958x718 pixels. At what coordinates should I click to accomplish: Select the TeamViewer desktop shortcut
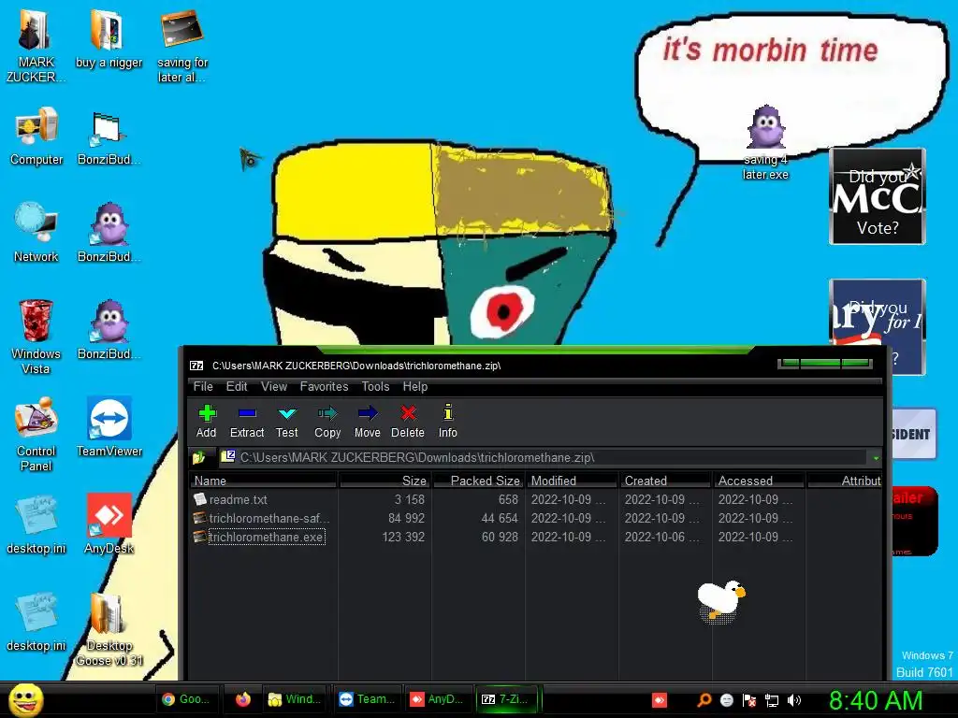[x=109, y=427]
